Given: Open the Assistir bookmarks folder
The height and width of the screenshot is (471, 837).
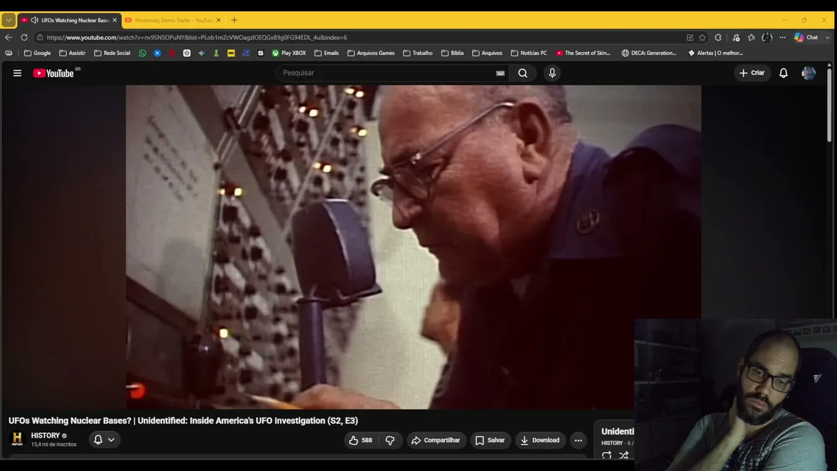Looking at the screenshot, I should click(x=72, y=53).
